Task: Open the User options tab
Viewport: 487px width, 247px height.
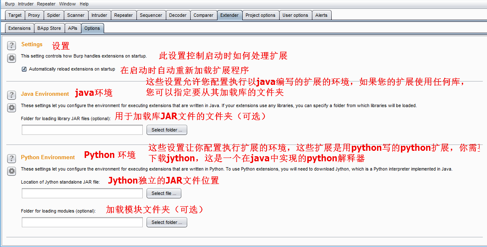Action: click(x=295, y=15)
